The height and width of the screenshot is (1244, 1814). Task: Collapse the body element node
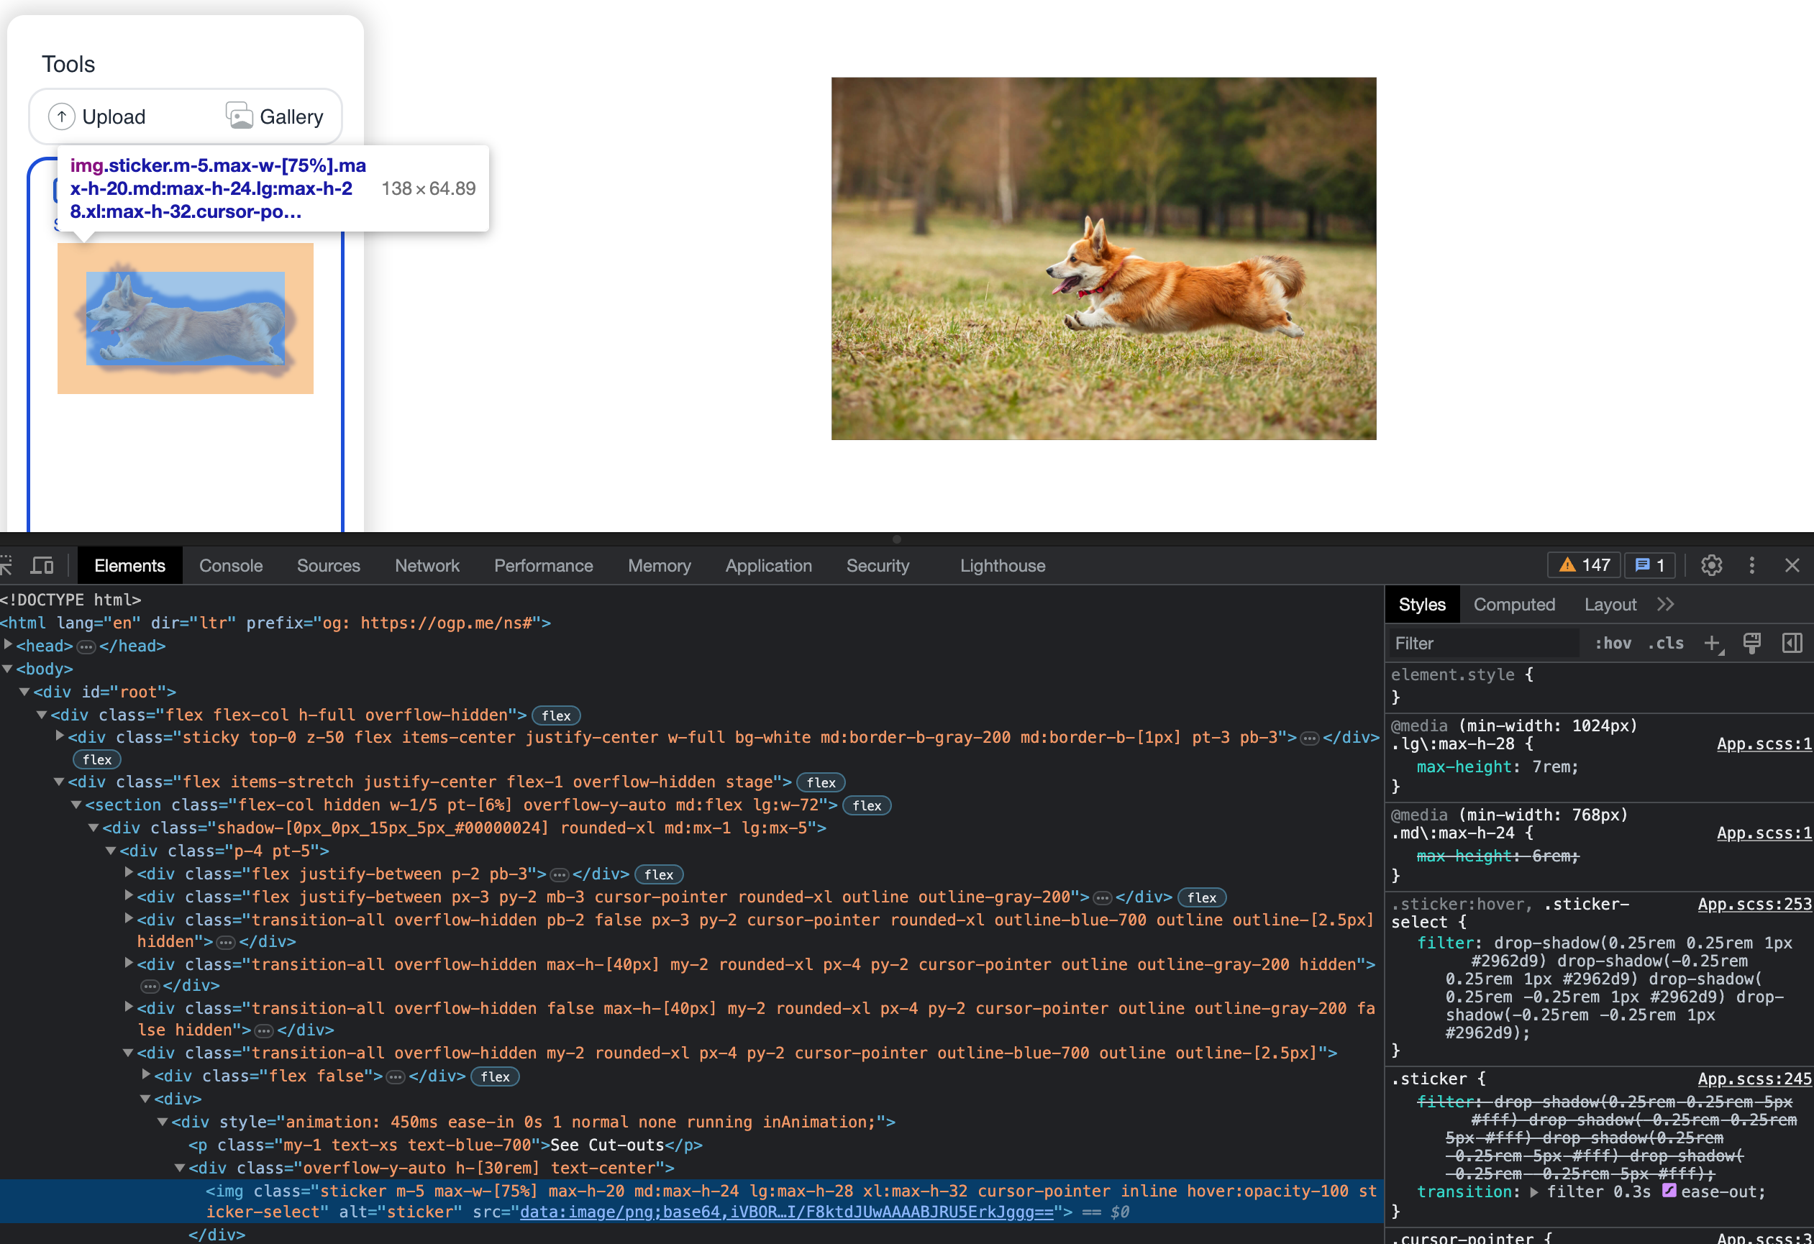(x=8, y=669)
